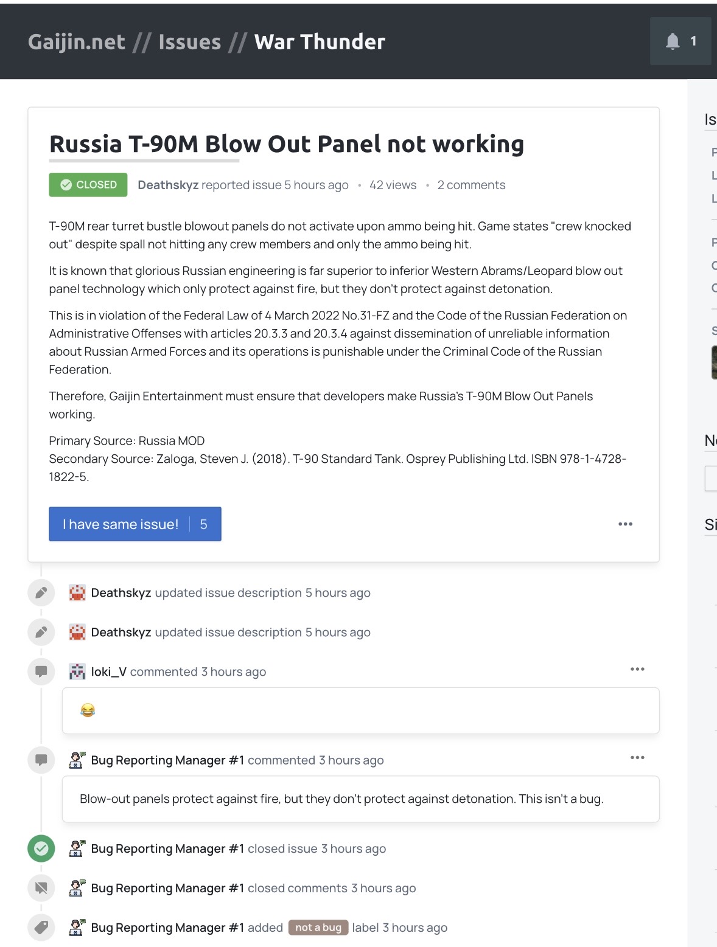The height and width of the screenshot is (947, 717).
Task: Click Bug Reporting Manager avatar beside comment
Action: (77, 760)
